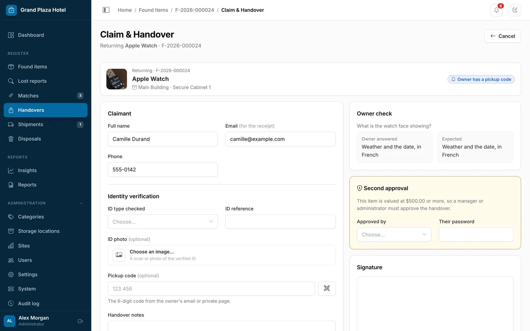
Task: Click the log out icon beside Alex Morgan
Action: click(80, 321)
